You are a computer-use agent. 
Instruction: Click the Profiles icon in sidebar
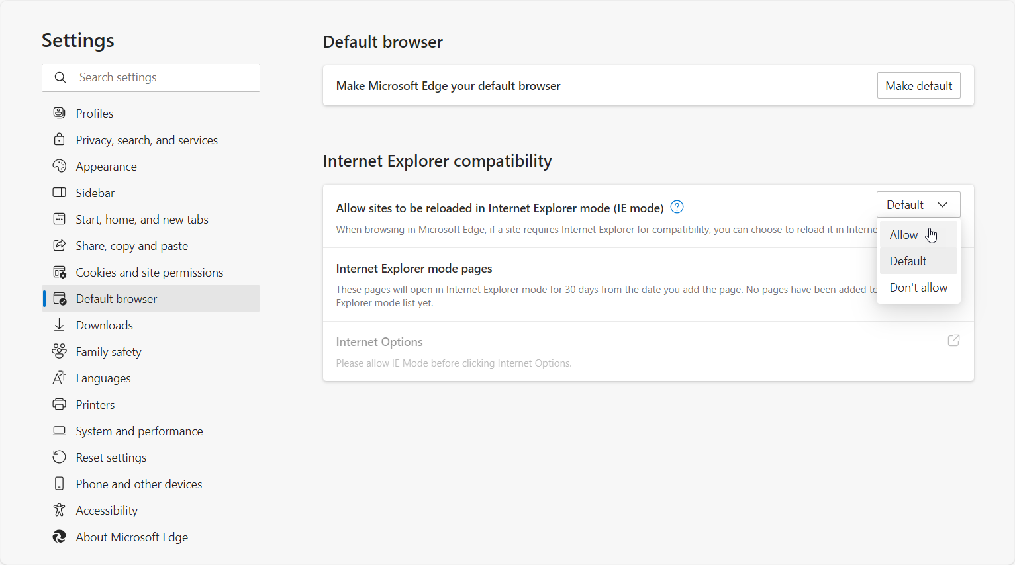coord(60,113)
